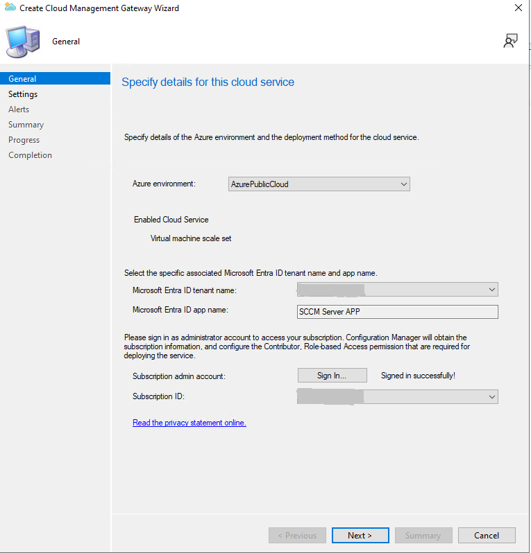Select the Completion step in the sidebar

[x=30, y=155]
